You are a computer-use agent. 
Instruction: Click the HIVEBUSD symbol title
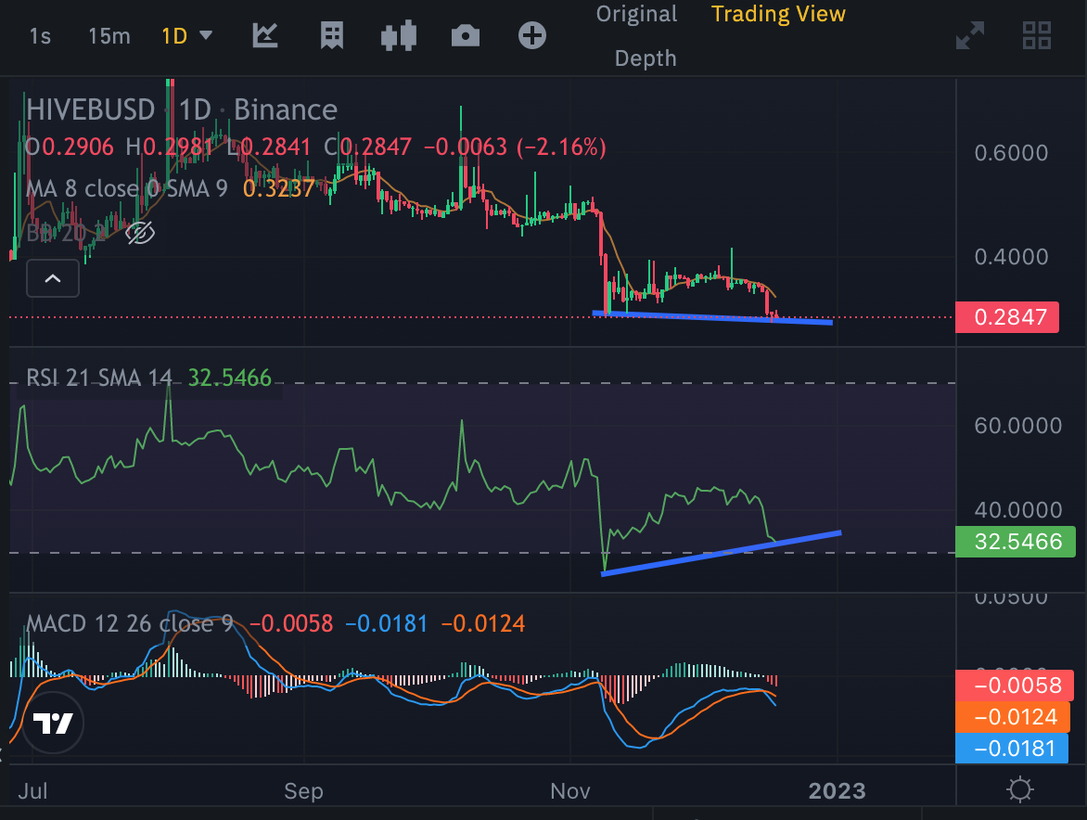pos(90,109)
